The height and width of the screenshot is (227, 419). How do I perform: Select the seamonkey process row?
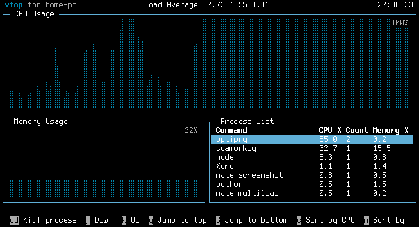(x=312, y=149)
